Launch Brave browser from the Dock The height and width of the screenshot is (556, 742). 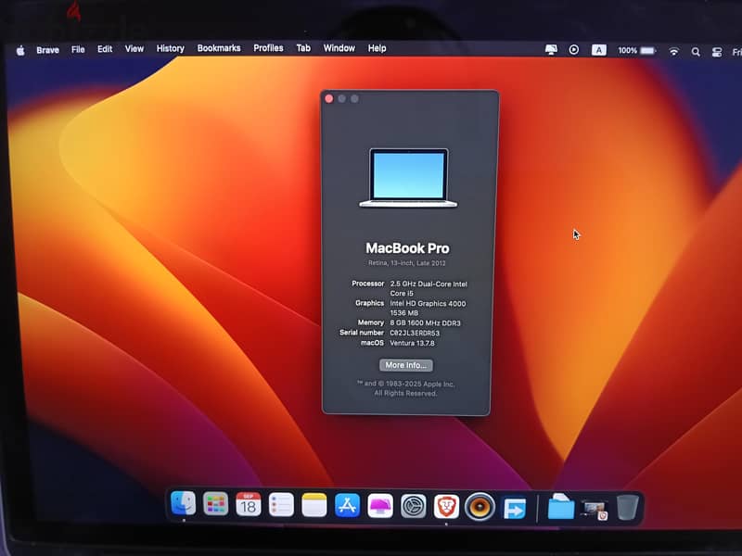446,507
